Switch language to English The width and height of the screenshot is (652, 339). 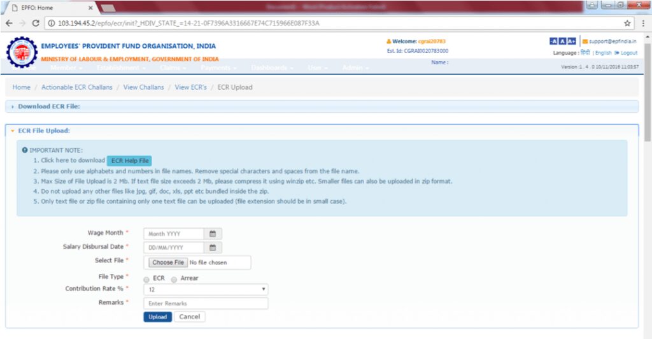click(604, 53)
